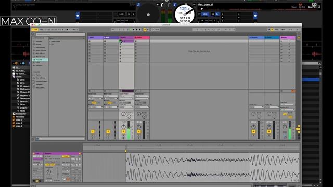The image size is (333, 187).
Task: Click the browser search field
Action: pyautogui.click(x=60, y=34)
